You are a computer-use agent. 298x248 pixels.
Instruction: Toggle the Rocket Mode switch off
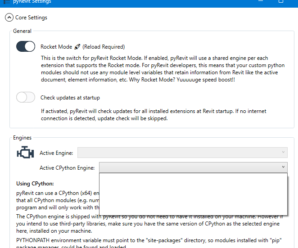[x=26, y=46]
